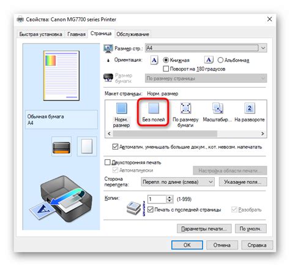Toggle Двухсторонняя печать checkbox
Image resolution: width=290 pixels, height=266 pixels.
pyautogui.click(x=107, y=162)
